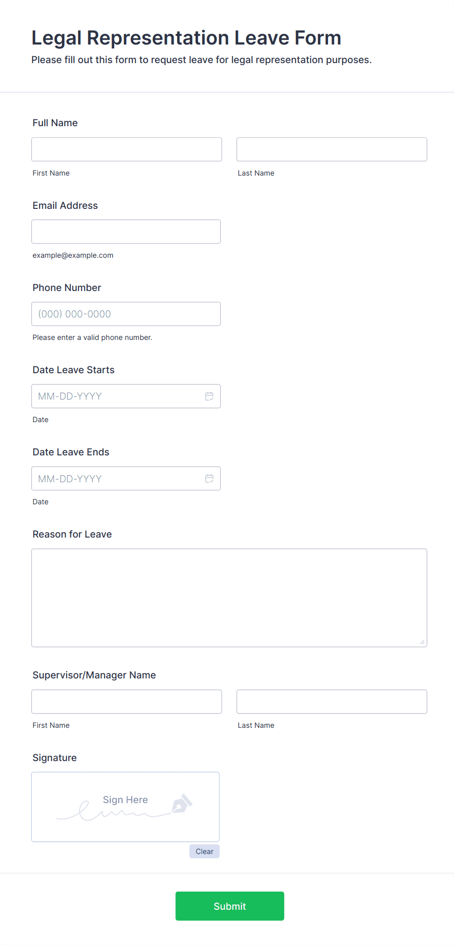Screen dimensions: 454x945
Task: Open calendar picker for Date Leave Ends
Action: click(209, 478)
